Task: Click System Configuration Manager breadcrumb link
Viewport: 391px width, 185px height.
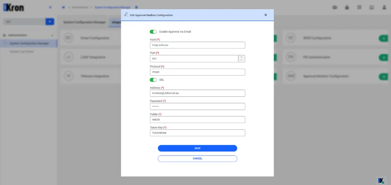Action: click(113, 7)
